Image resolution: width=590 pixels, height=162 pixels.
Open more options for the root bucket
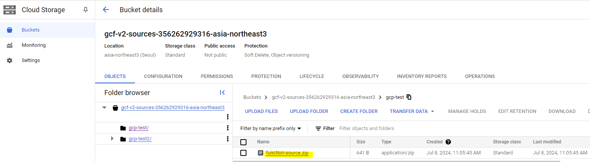pos(228,117)
